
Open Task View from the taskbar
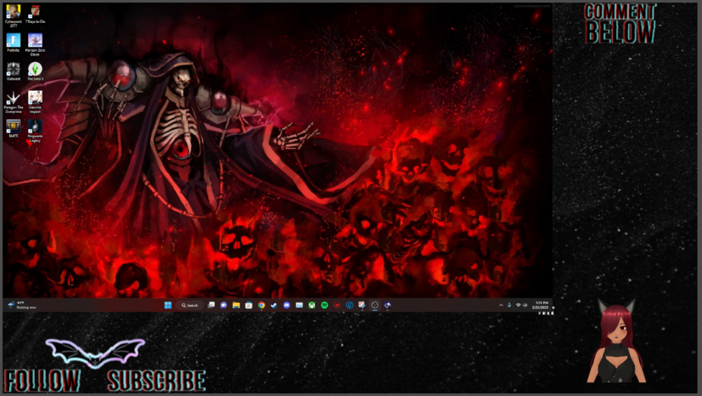coord(211,305)
